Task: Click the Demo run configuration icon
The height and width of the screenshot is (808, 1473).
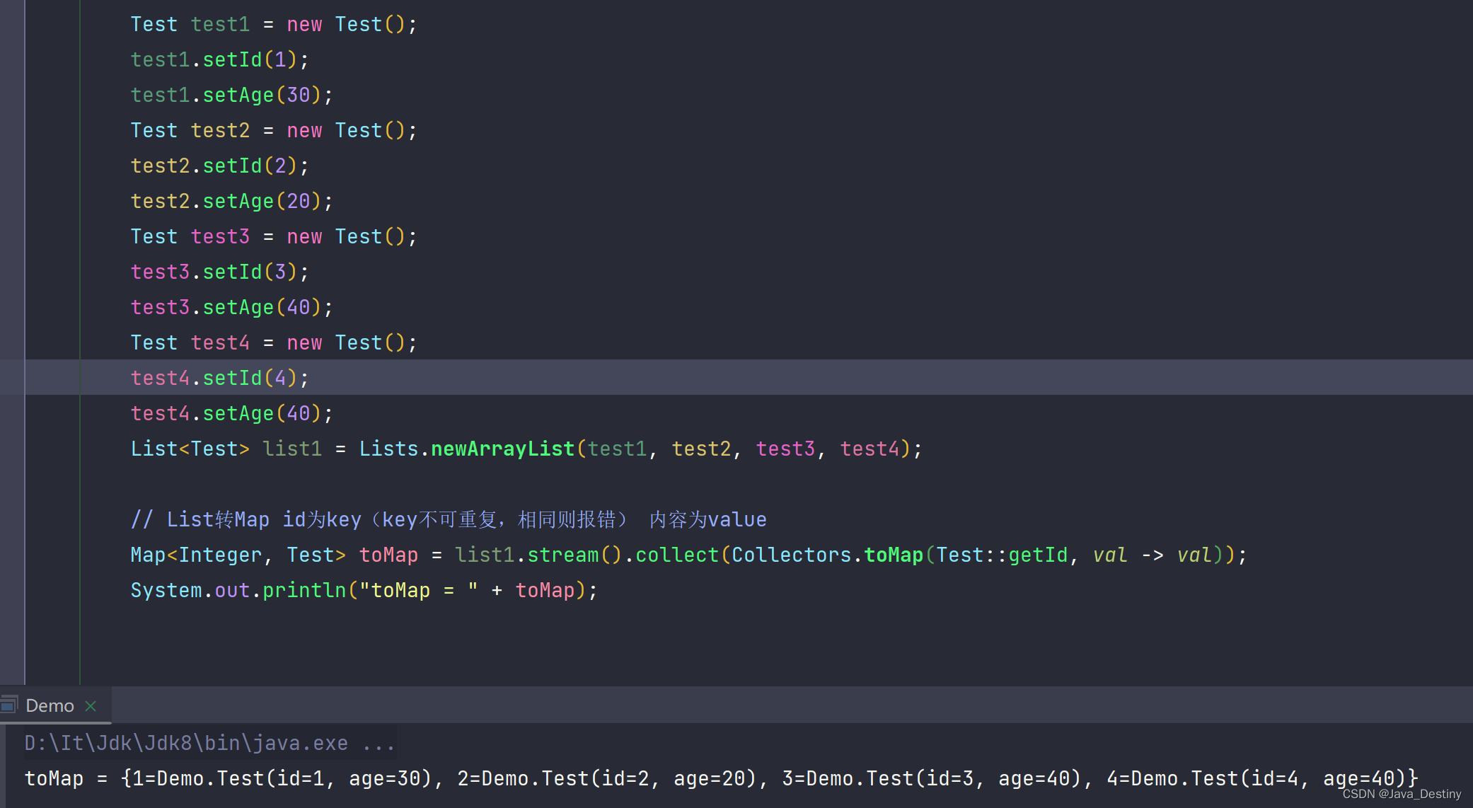Action: [x=8, y=705]
